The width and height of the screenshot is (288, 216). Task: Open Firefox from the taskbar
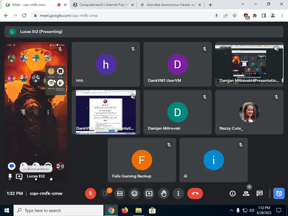tap(125, 210)
